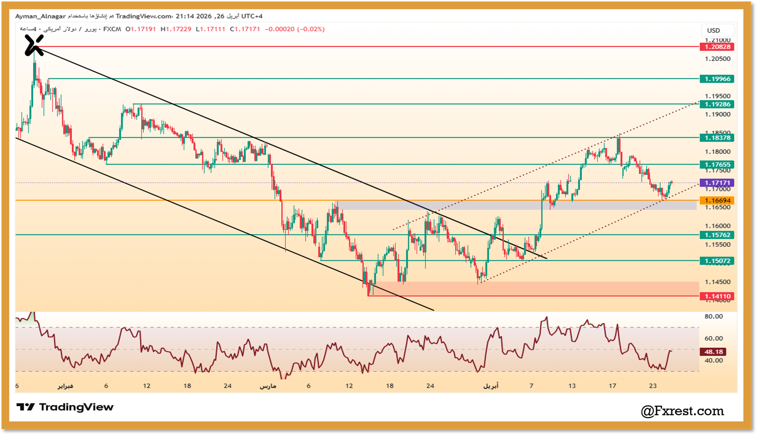
Task: Select the USD currency button at top right
Action: click(x=713, y=30)
